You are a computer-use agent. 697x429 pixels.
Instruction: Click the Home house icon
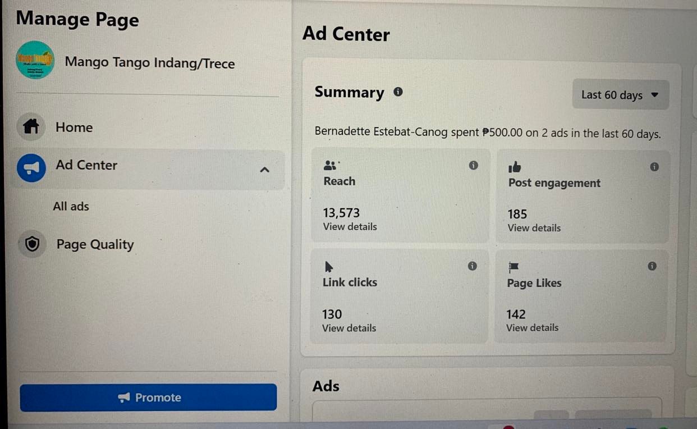point(31,127)
